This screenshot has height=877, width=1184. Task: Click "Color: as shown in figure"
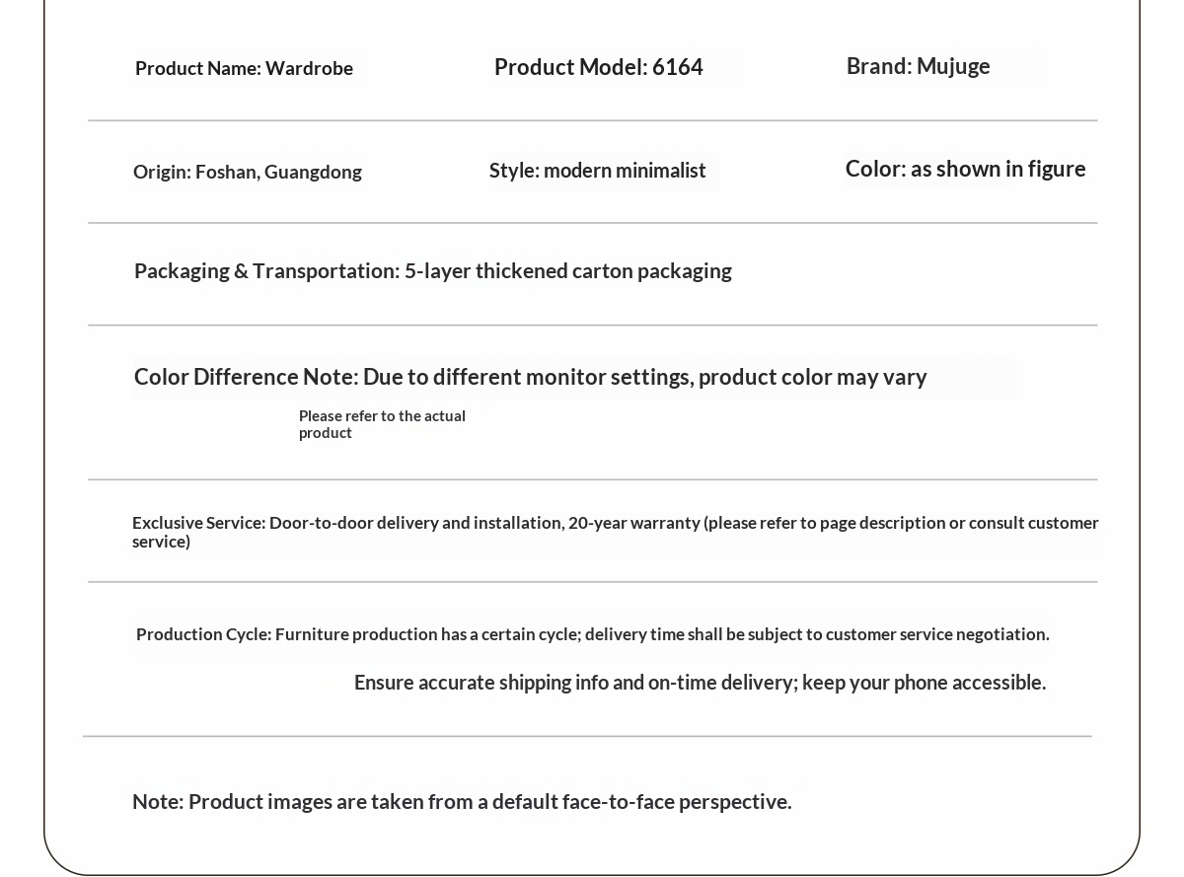[965, 169]
